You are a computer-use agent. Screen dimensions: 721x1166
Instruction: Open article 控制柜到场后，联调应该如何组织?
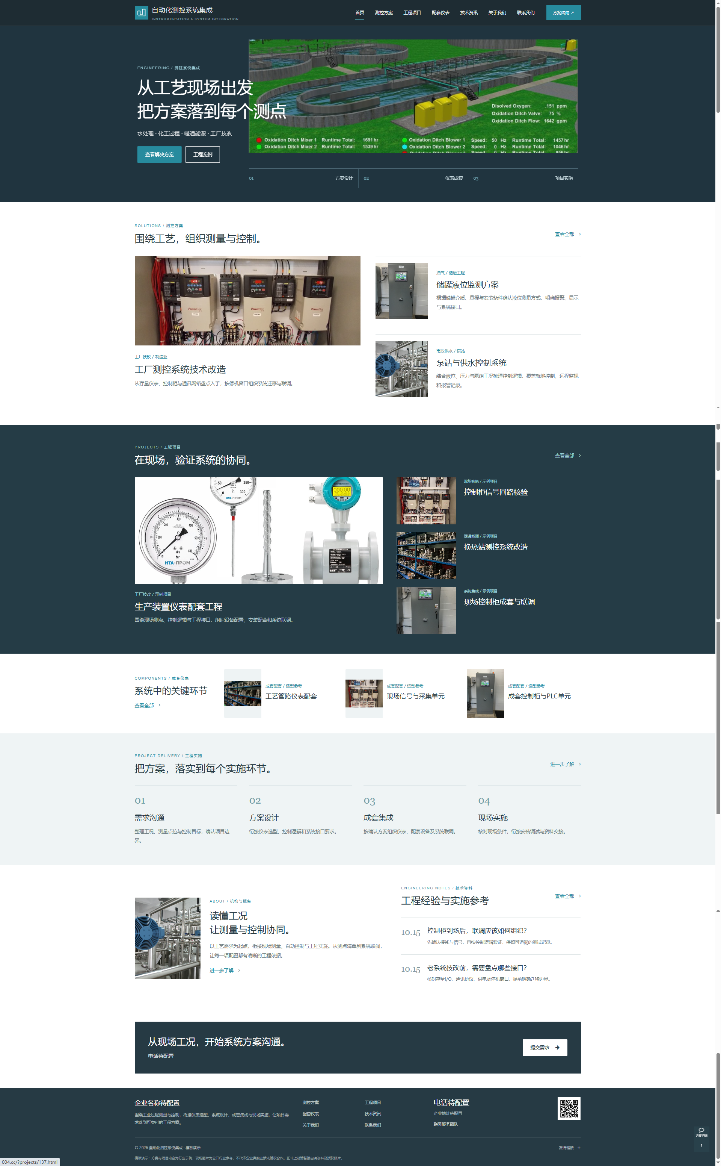tap(477, 930)
